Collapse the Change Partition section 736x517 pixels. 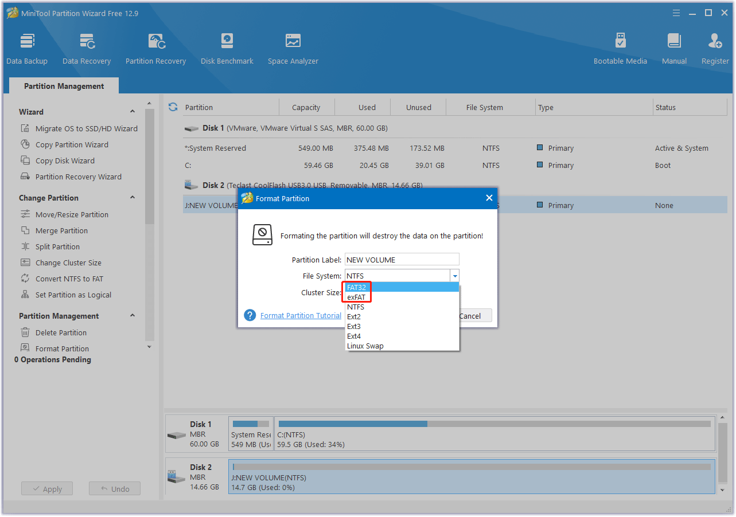(x=133, y=198)
